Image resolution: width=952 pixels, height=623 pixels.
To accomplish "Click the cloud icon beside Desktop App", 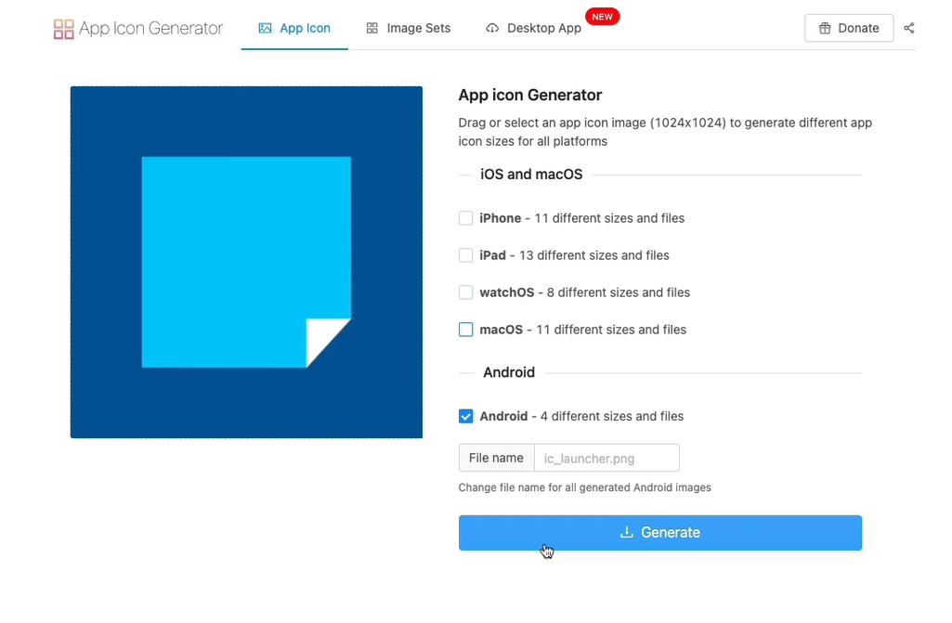I will (x=492, y=28).
